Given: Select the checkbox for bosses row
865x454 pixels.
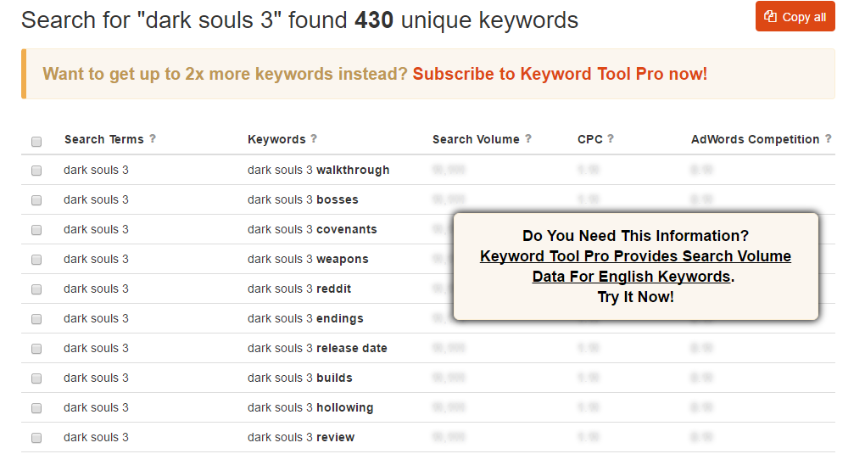Looking at the screenshot, I should pyautogui.click(x=36, y=200).
